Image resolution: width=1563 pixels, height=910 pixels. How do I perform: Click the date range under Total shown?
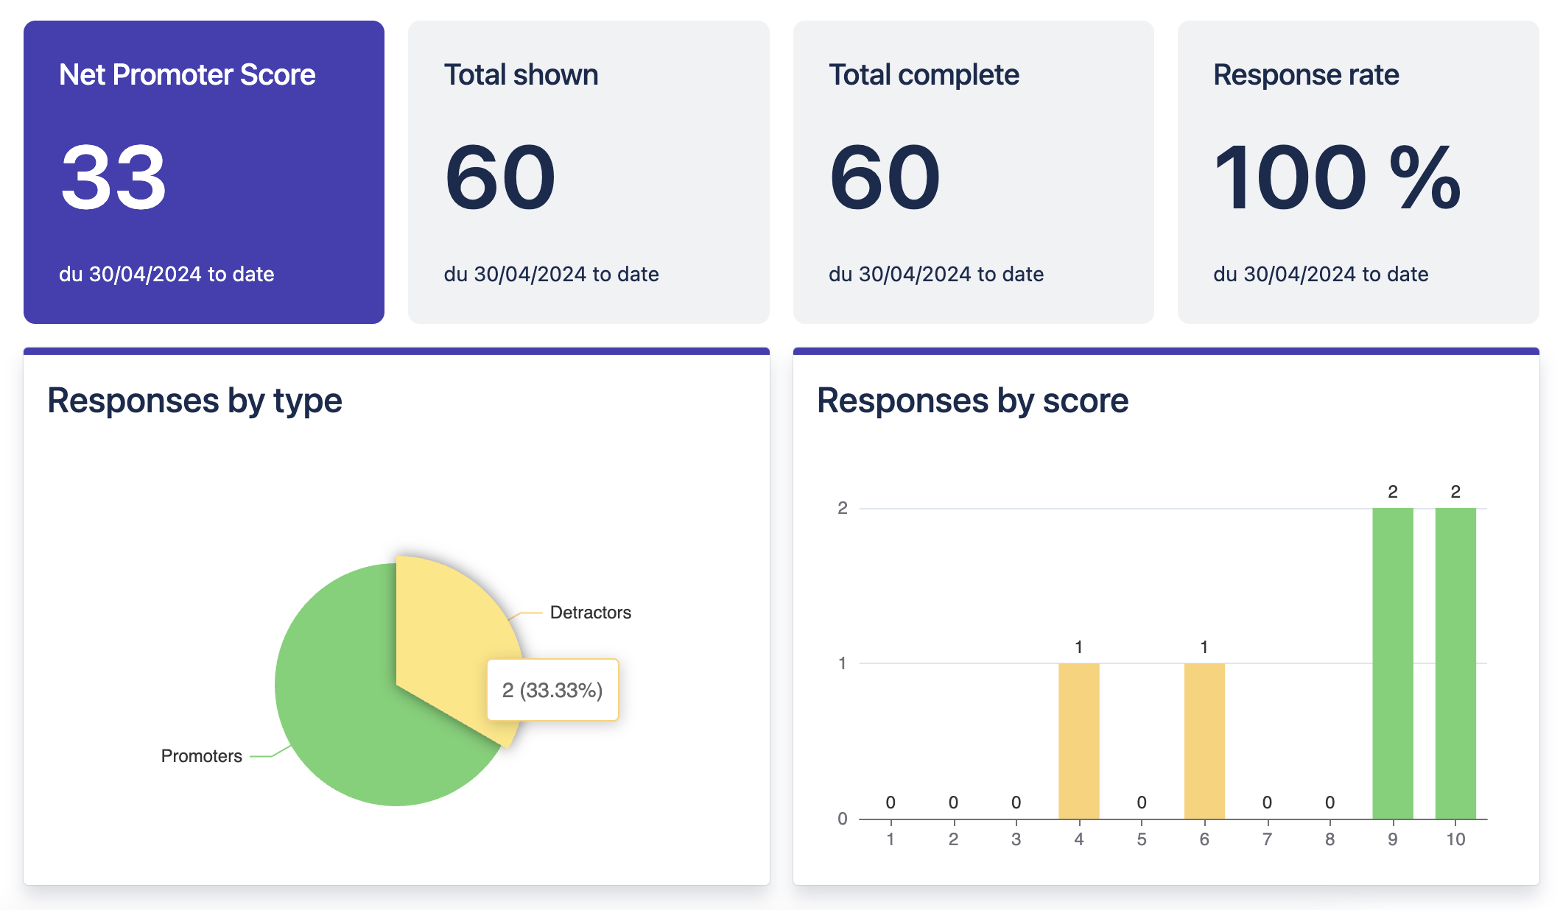point(551,274)
